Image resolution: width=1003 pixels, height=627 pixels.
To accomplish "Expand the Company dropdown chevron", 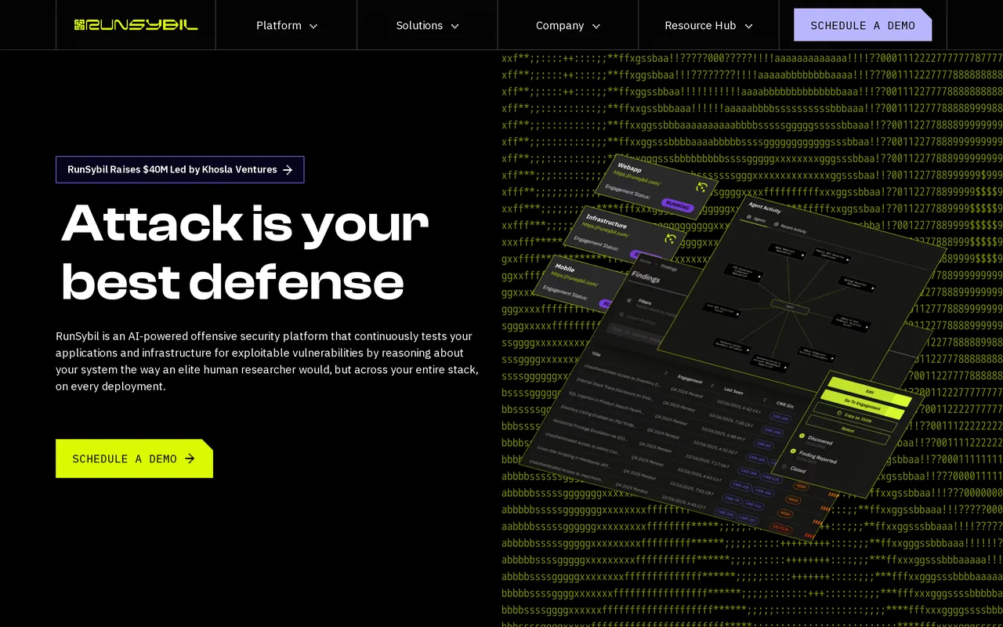I will pyautogui.click(x=596, y=26).
